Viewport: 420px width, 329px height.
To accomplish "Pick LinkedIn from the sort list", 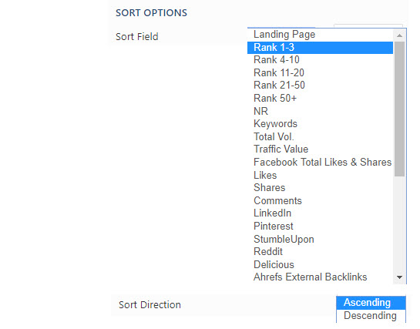I will click(x=320, y=213).
